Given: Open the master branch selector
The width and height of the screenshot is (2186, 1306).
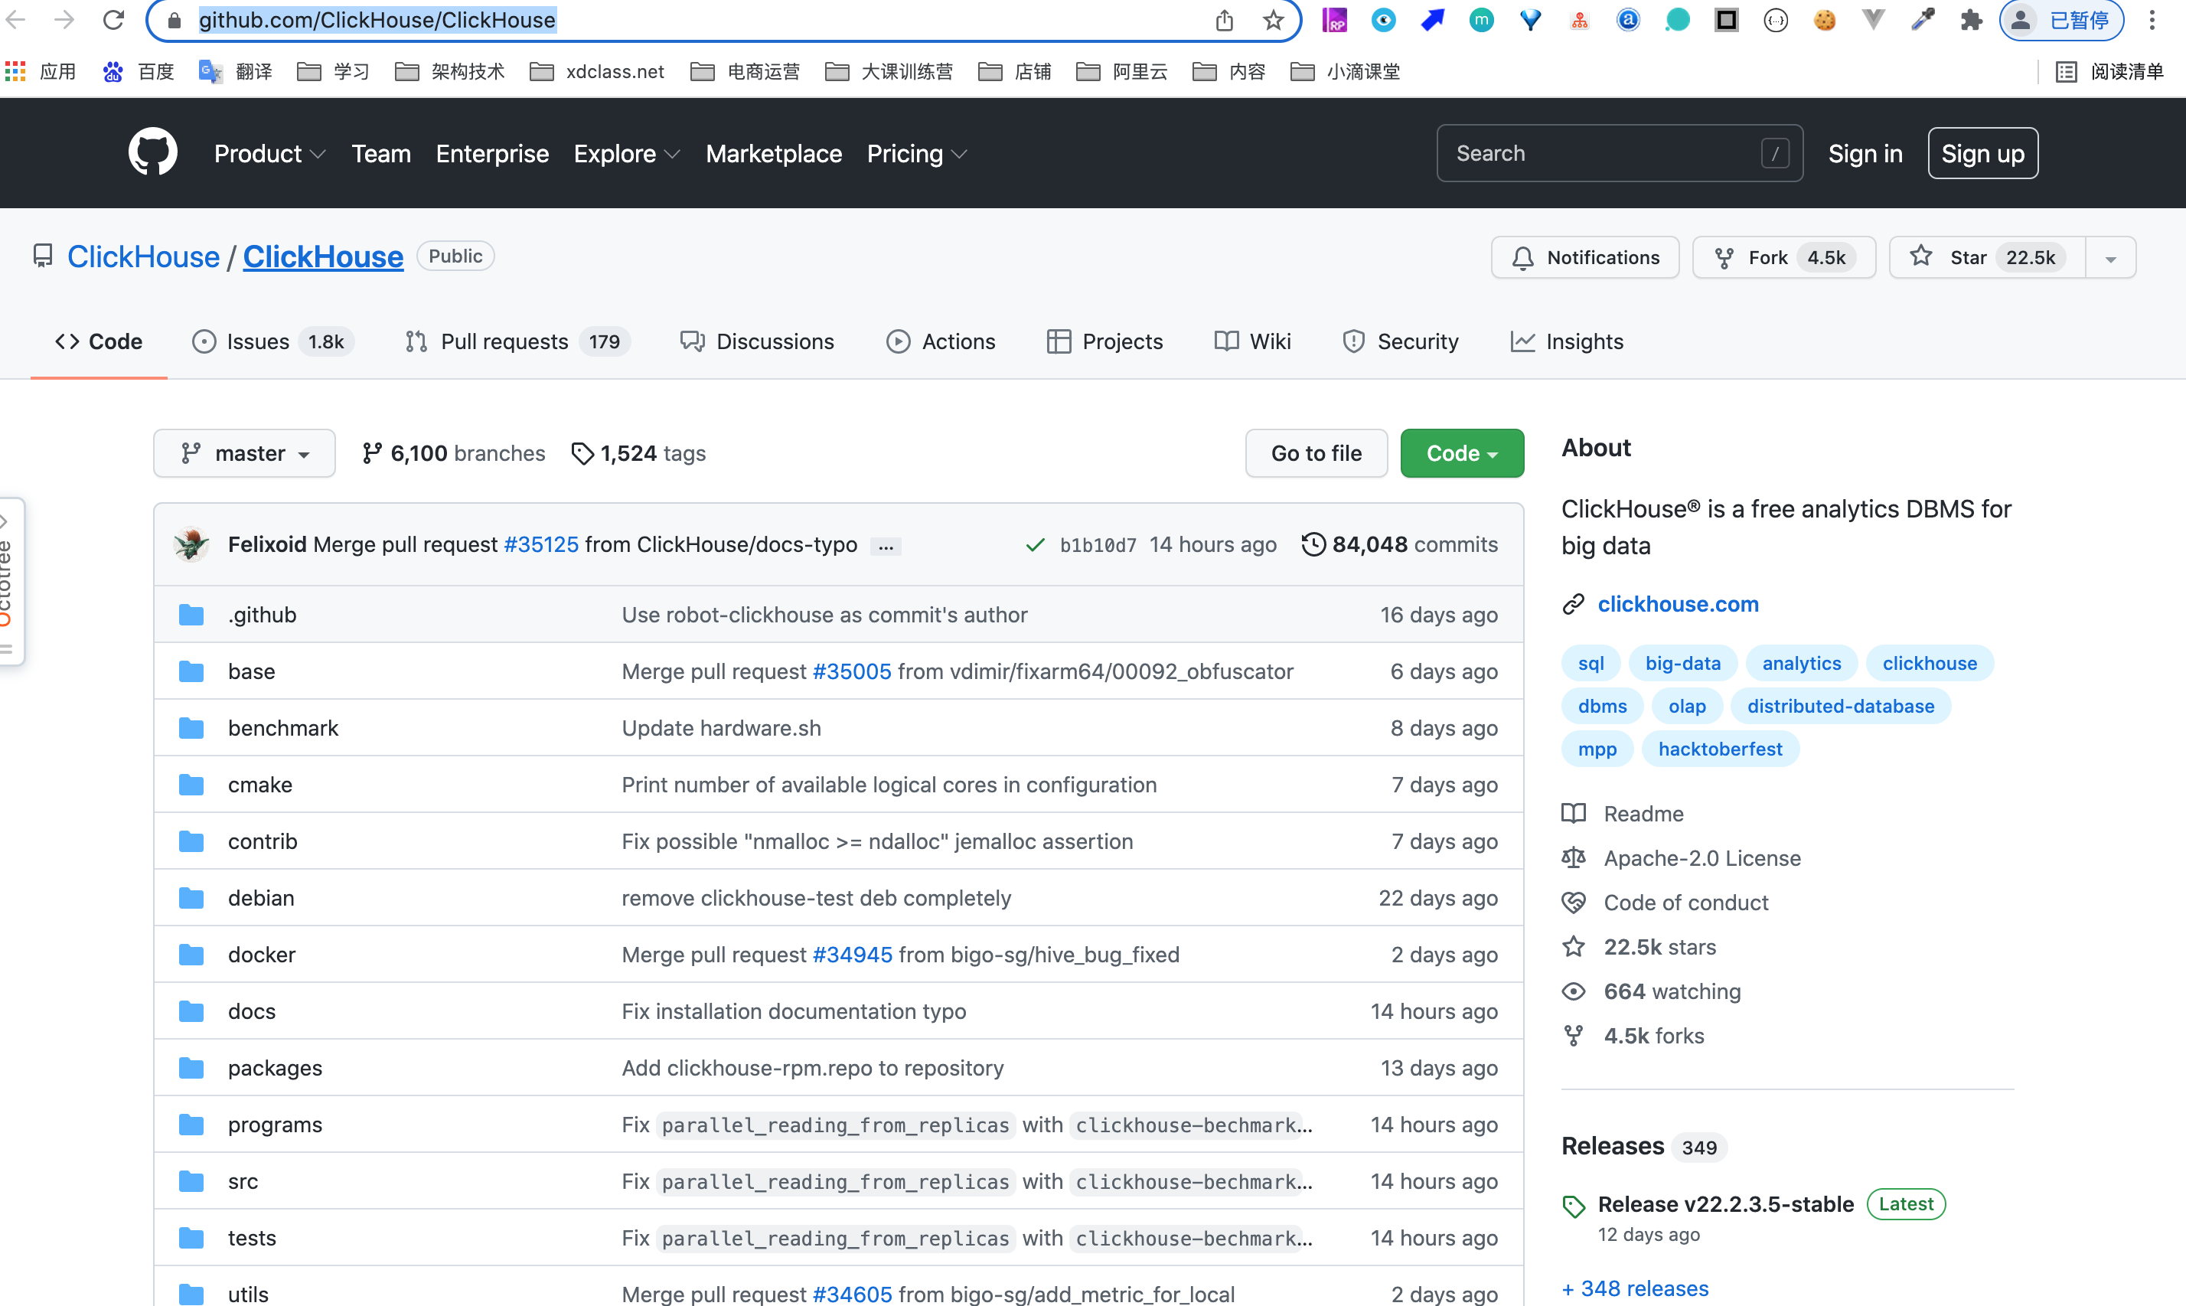Looking at the screenshot, I should pyautogui.click(x=243, y=453).
